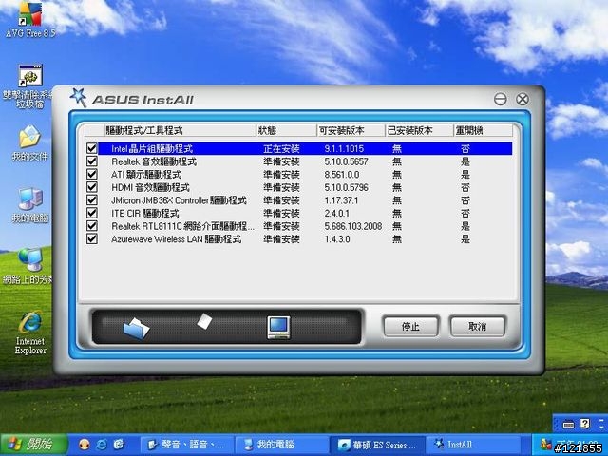
Task: Uncheck Realtek 音效驅動程式 checkbox
Action: coord(92,161)
